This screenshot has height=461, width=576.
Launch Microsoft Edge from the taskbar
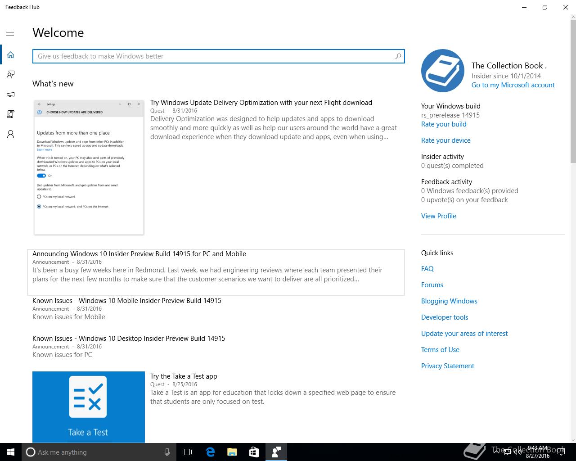click(x=210, y=452)
